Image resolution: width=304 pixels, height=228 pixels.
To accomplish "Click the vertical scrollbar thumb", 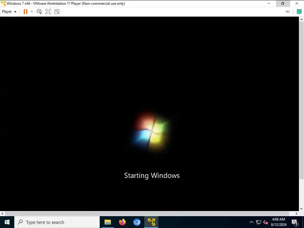I will tap(301, 100).
